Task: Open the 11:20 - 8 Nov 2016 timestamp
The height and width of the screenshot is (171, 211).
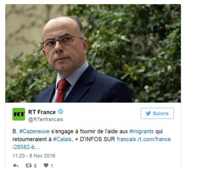Action: (x=34, y=156)
